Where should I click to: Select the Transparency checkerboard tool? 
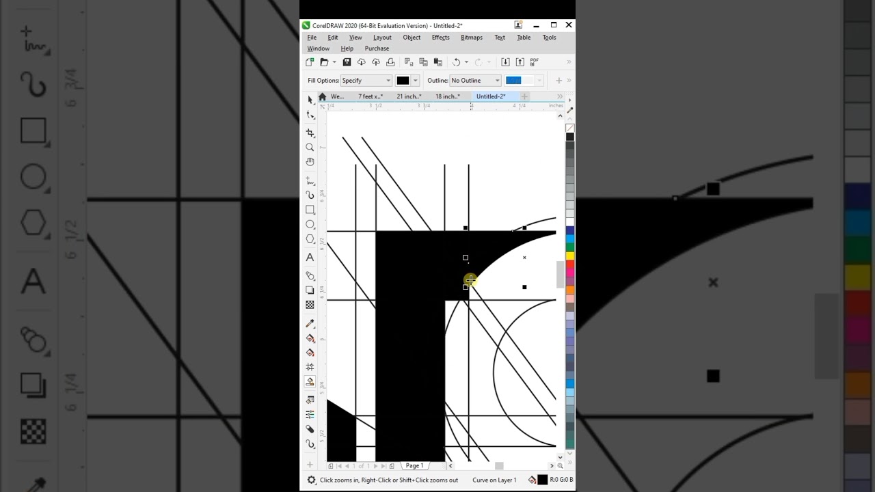[310, 305]
